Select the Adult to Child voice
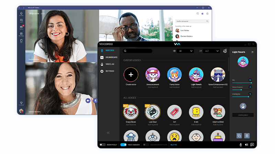The width and height of the screenshot is (275, 154). (x=218, y=112)
